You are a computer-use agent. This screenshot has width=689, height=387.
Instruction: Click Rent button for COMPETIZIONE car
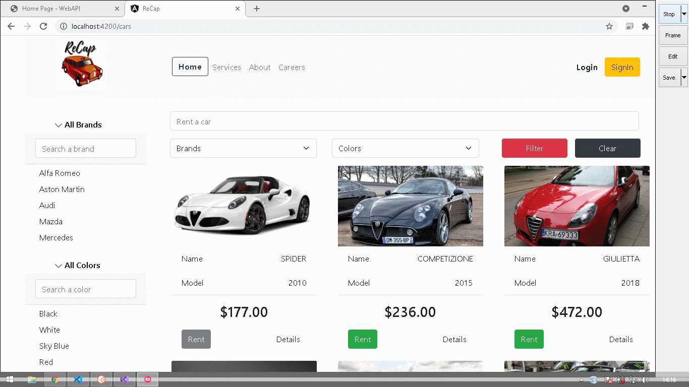(363, 339)
